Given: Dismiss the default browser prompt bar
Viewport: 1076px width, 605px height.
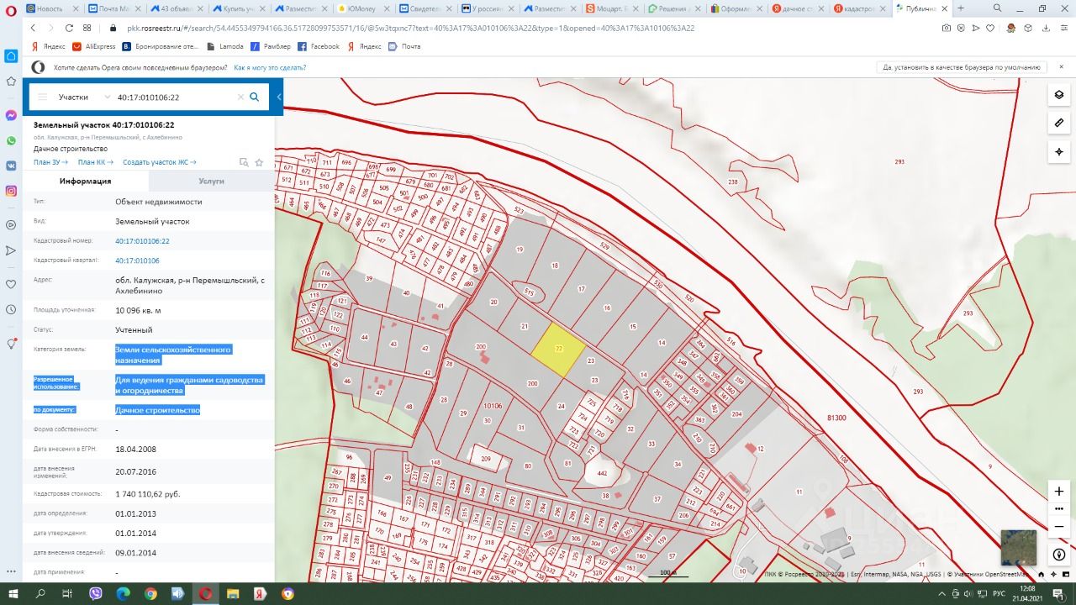Looking at the screenshot, I should [1061, 67].
